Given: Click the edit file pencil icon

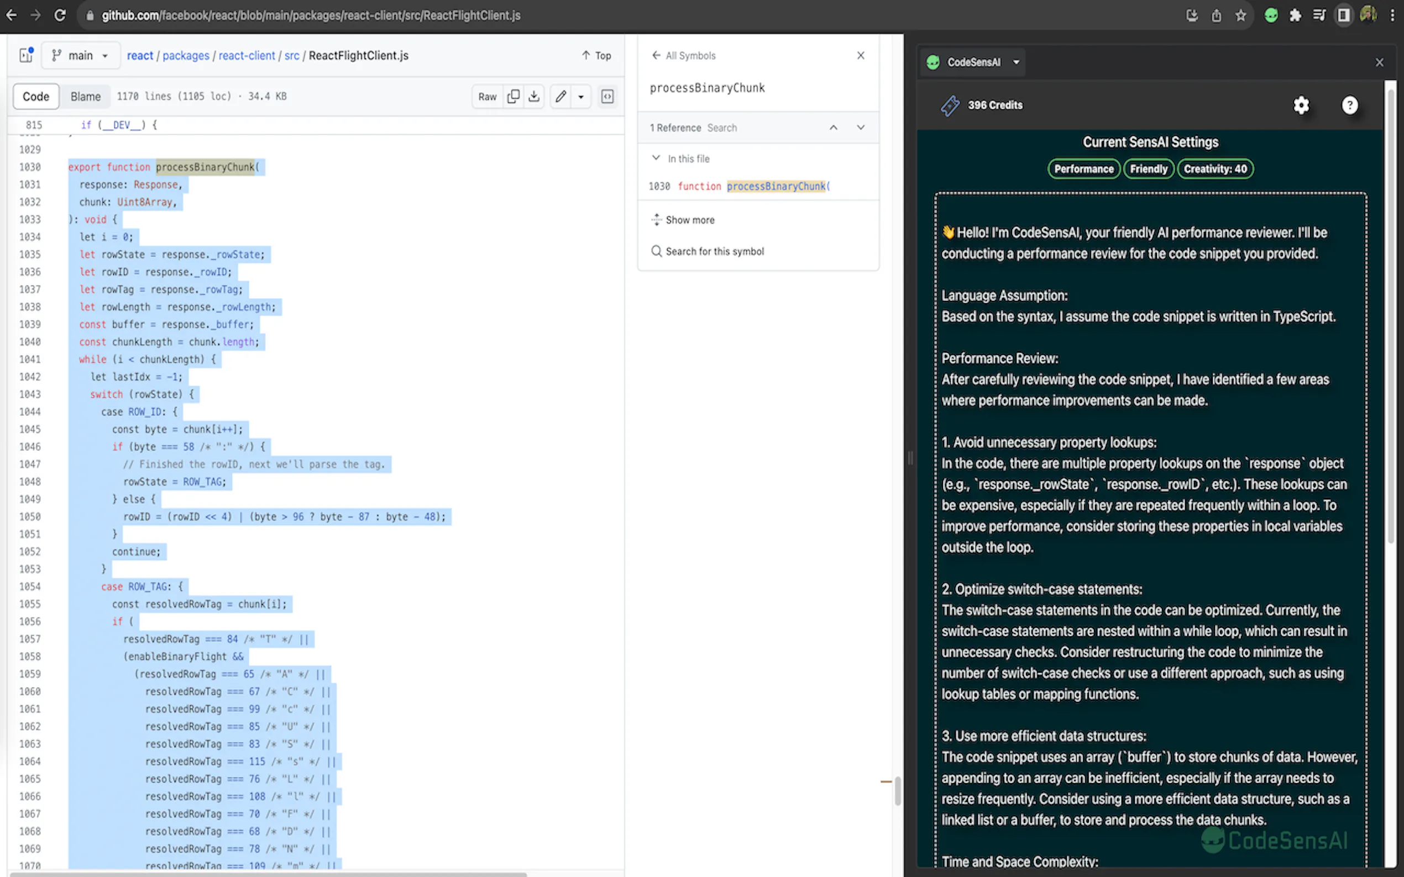Looking at the screenshot, I should coord(560,96).
